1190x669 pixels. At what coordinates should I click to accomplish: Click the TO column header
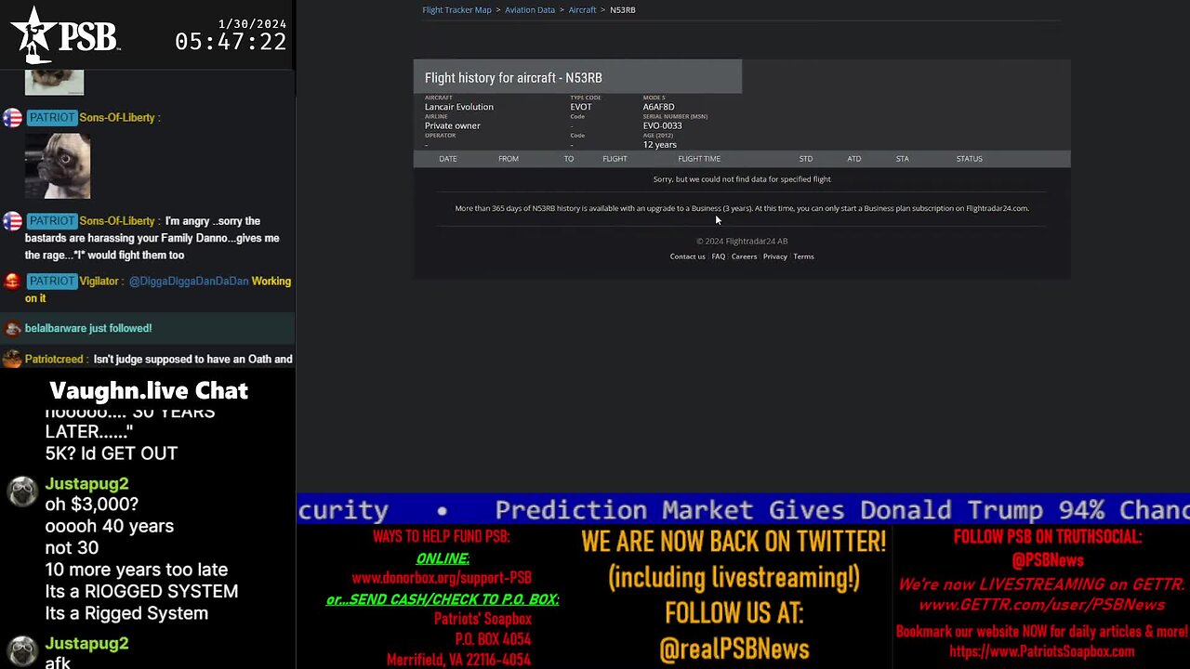(x=569, y=159)
